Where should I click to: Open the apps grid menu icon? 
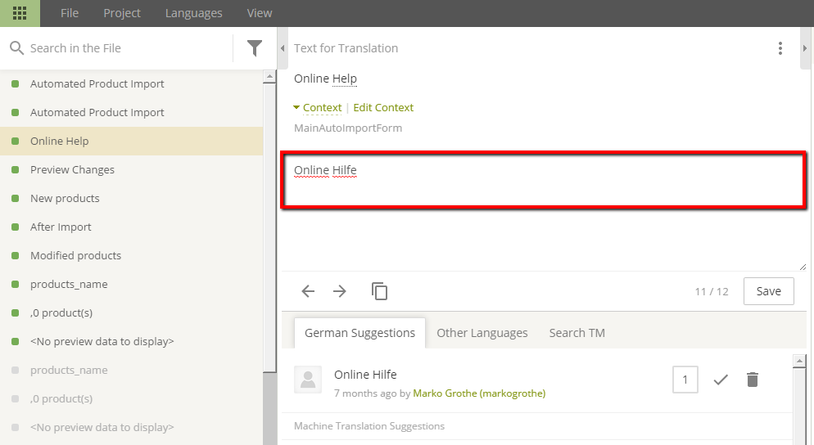pos(20,13)
